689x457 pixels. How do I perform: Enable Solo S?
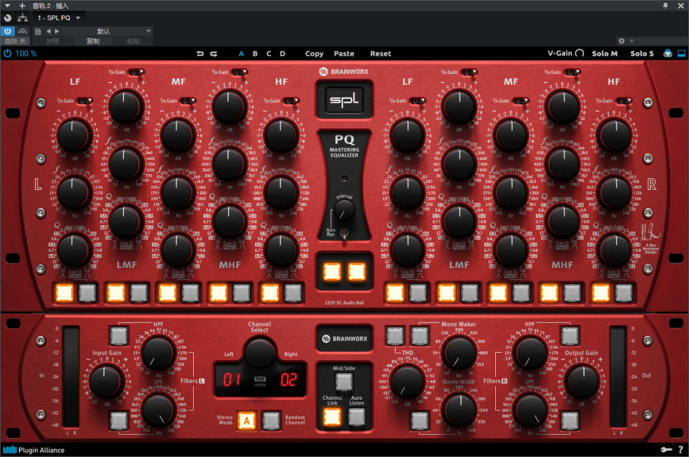(642, 54)
